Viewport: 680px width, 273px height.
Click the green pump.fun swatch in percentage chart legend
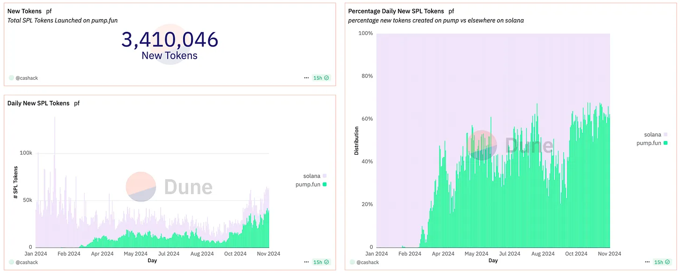666,143
